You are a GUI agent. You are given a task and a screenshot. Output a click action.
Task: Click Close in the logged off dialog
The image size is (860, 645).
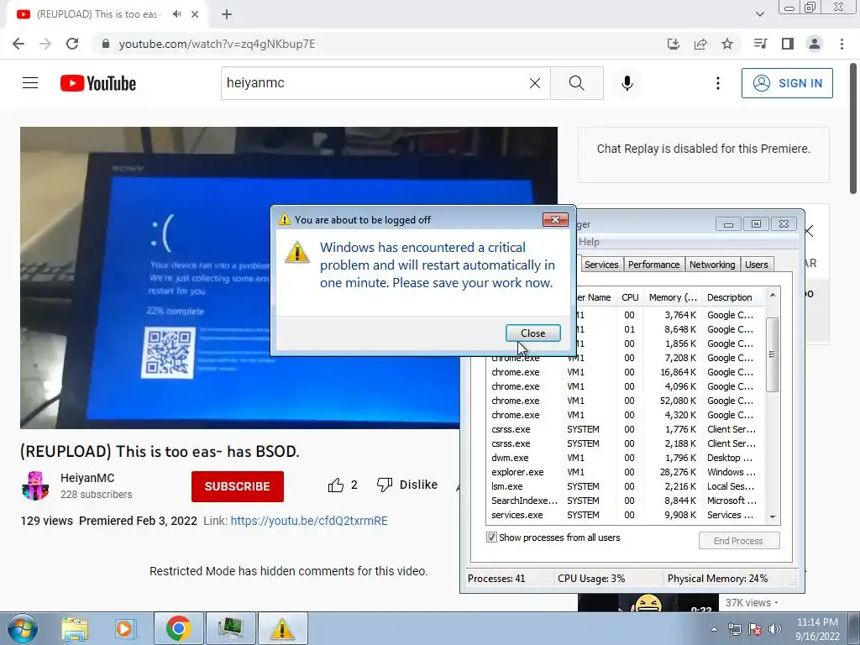coord(532,333)
